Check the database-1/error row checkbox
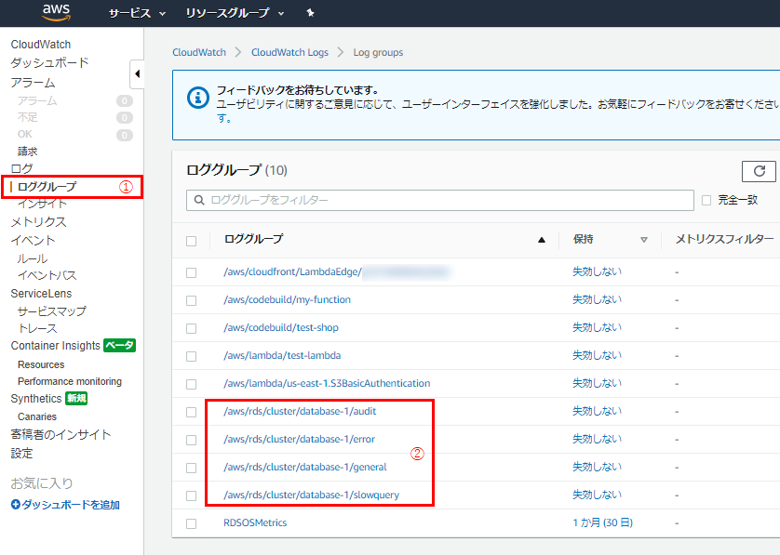 [x=191, y=440]
